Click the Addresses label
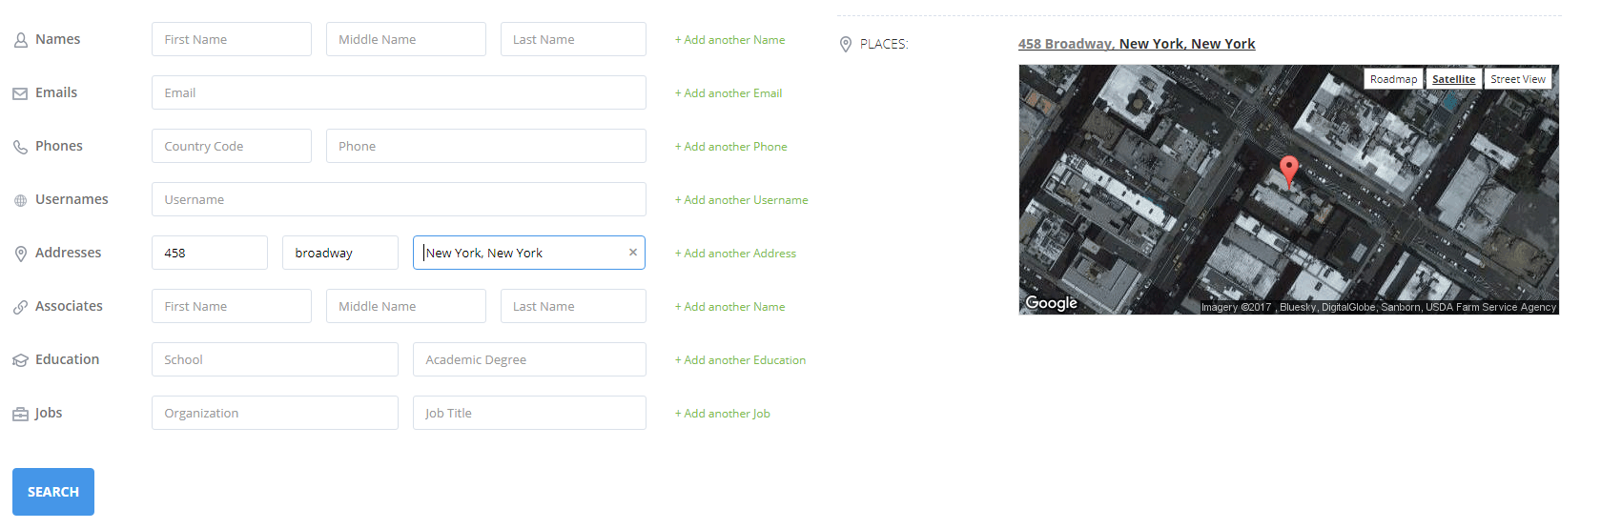Viewport: 1601px width, 529px height. (68, 253)
